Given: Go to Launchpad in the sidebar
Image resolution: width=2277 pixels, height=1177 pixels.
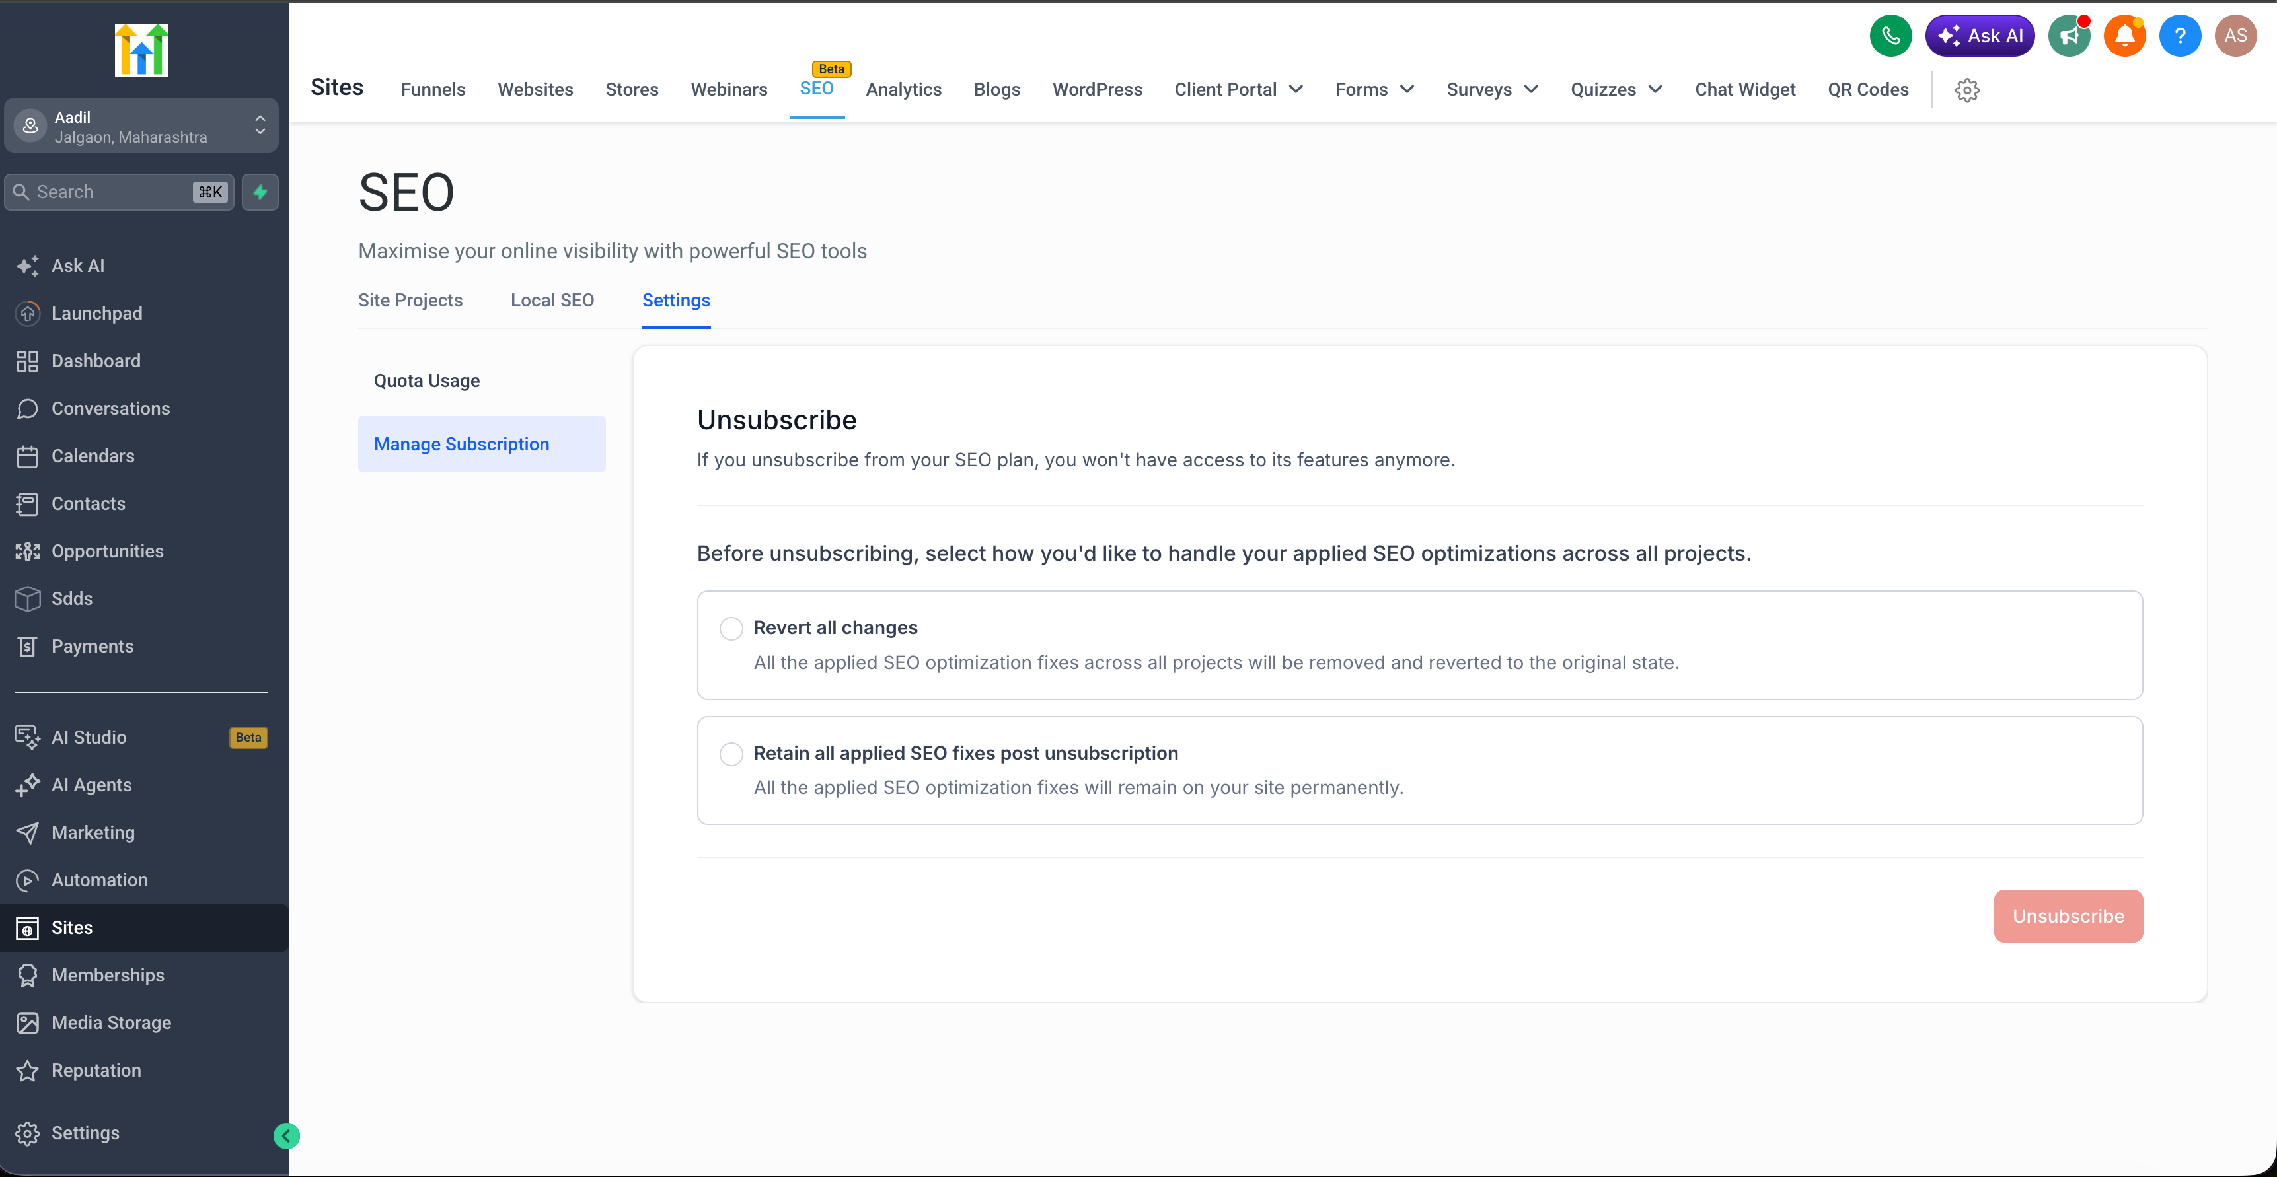Looking at the screenshot, I should [x=144, y=314].
